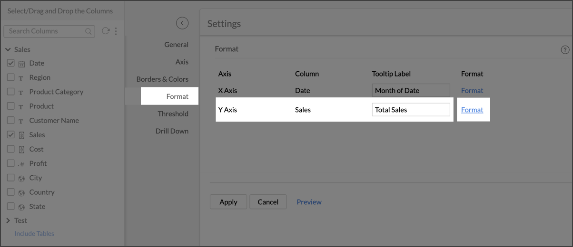The width and height of the screenshot is (573, 247).
Task: Collapse the Sales table tree
Action: (9, 49)
